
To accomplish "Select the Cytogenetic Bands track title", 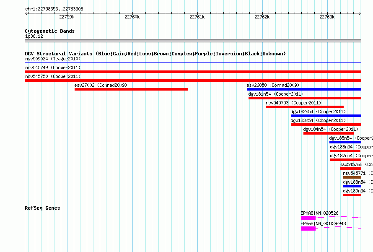I will 50,31.
